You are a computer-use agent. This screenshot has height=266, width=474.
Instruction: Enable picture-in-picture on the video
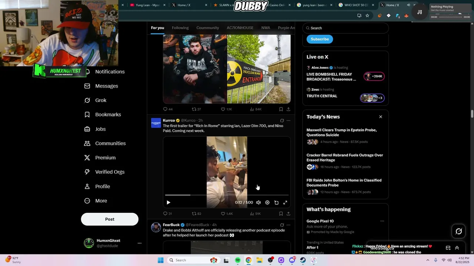click(276, 202)
